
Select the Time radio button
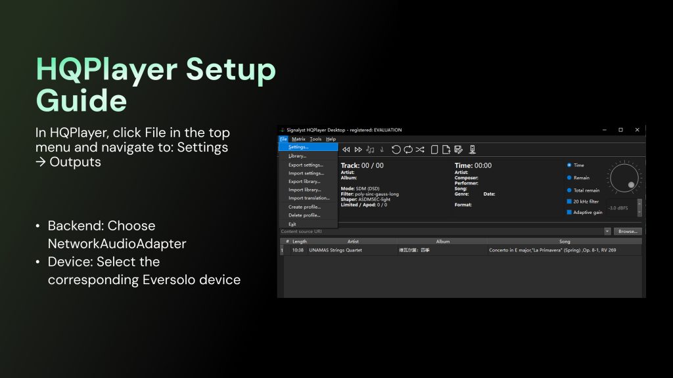coord(569,165)
